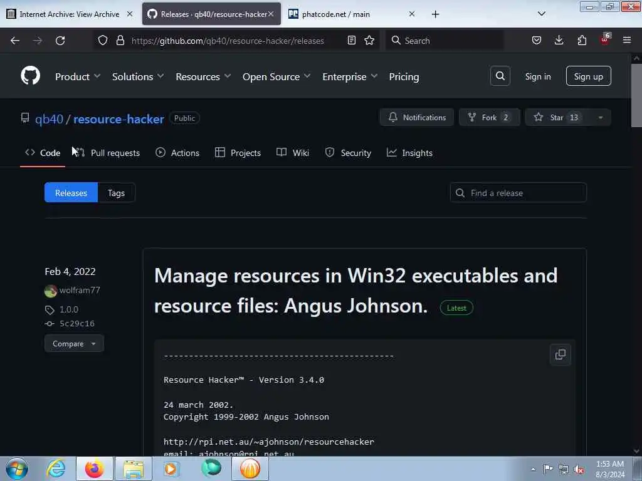The width and height of the screenshot is (642, 481).
Task: Toggle reader view icon
Action: click(351, 41)
